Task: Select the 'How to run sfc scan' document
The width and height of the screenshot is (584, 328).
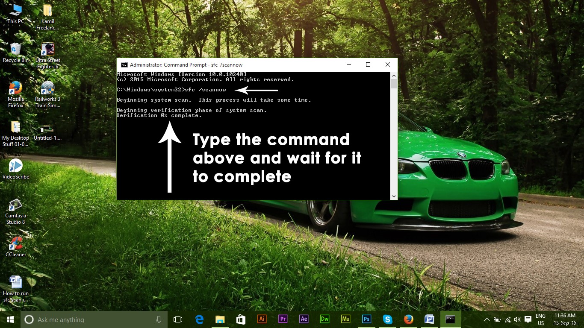Action: click(16, 289)
